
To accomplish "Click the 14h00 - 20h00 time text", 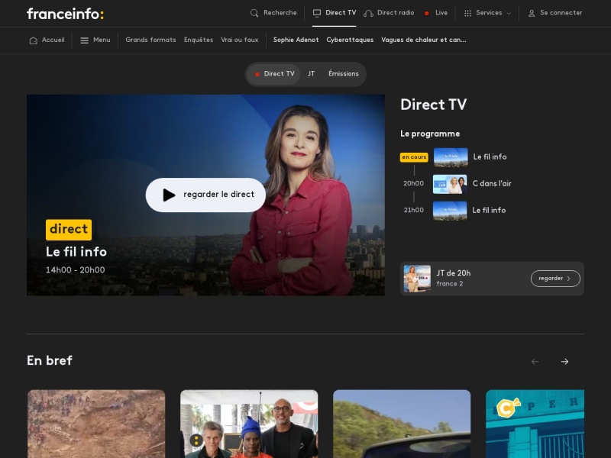I will click(75, 270).
